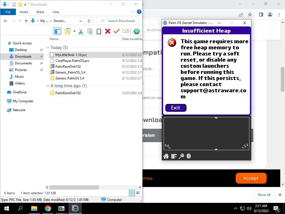The width and height of the screenshot is (285, 214).
Task: Click the orange checkmark Properties icon
Action: (x=117, y=31)
